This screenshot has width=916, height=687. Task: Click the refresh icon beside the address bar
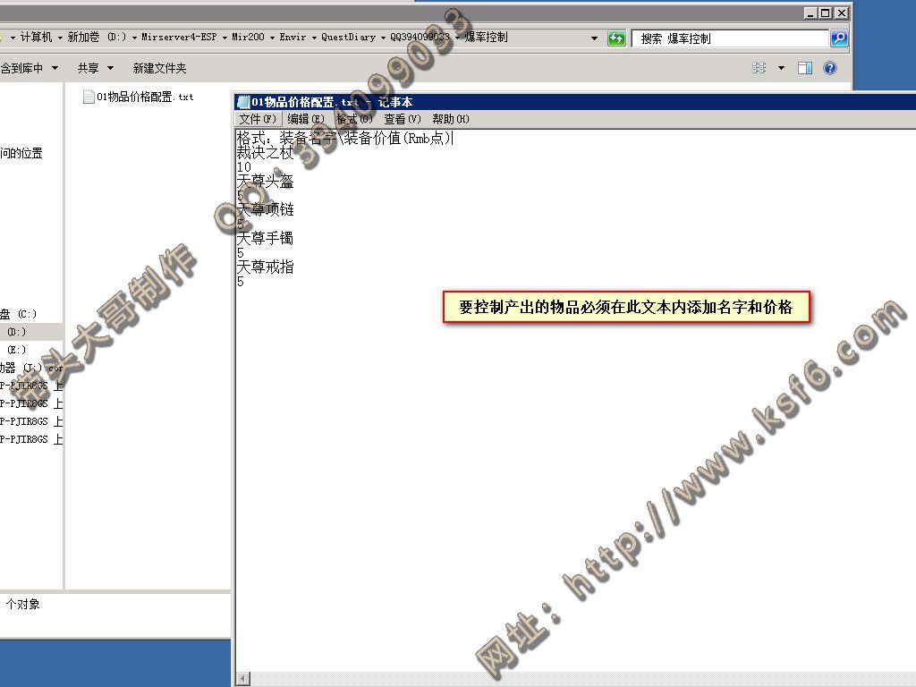click(616, 38)
